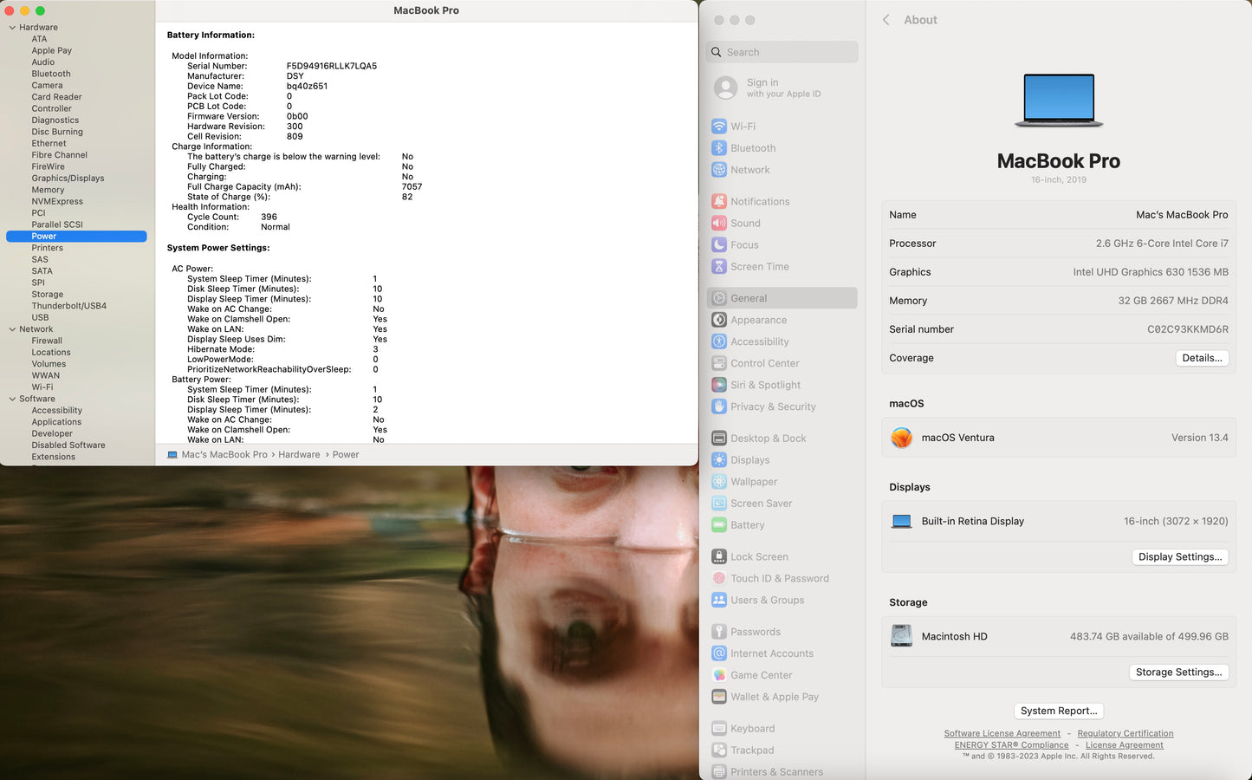Click the Macintosh HD drive icon
This screenshot has height=780, width=1252.
point(901,636)
